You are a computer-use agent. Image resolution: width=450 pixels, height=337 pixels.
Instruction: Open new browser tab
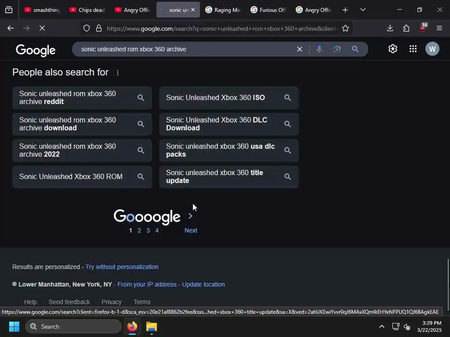point(345,10)
